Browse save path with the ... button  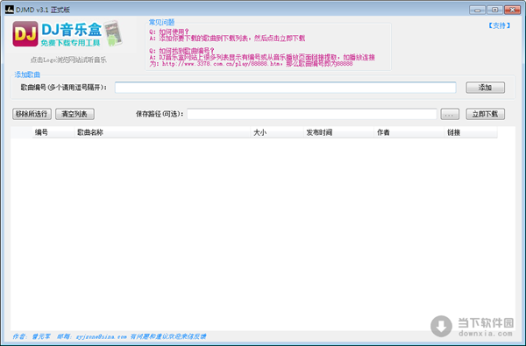450,114
